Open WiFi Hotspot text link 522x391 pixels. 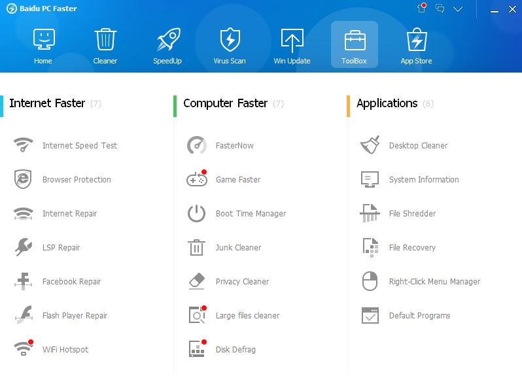pyautogui.click(x=65, y=349)
